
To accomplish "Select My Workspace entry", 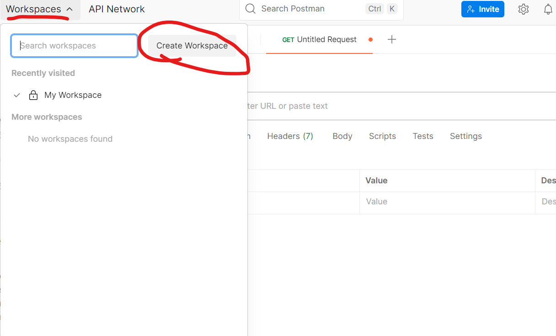I will point(73,95).
